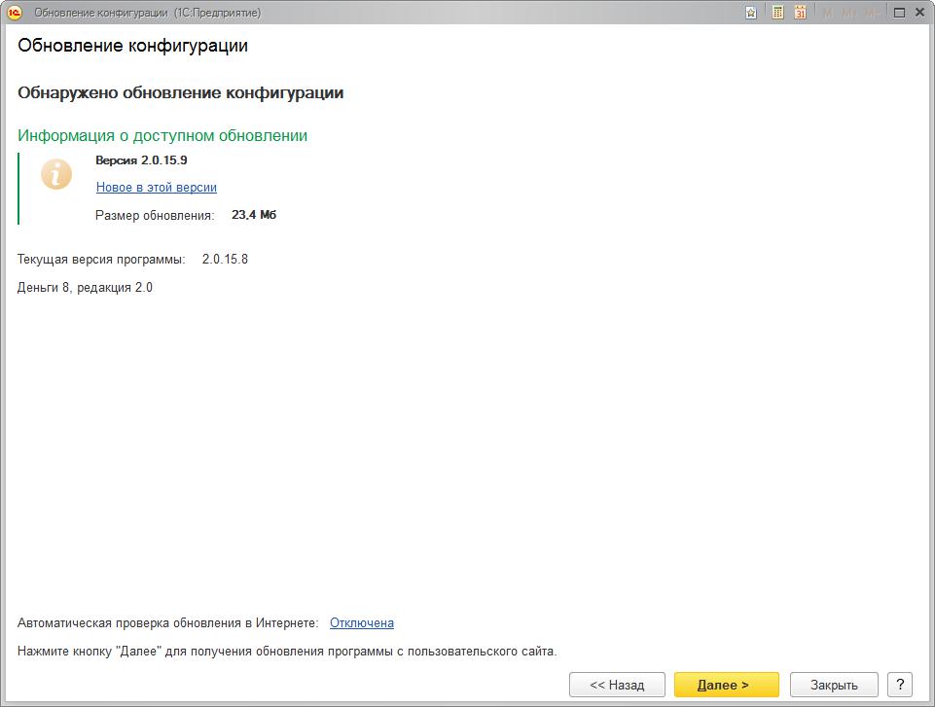Click 'Деньги 8, редакция 2.0' text
This screenshot has height=707, width=935.
[x=85, y=287]
